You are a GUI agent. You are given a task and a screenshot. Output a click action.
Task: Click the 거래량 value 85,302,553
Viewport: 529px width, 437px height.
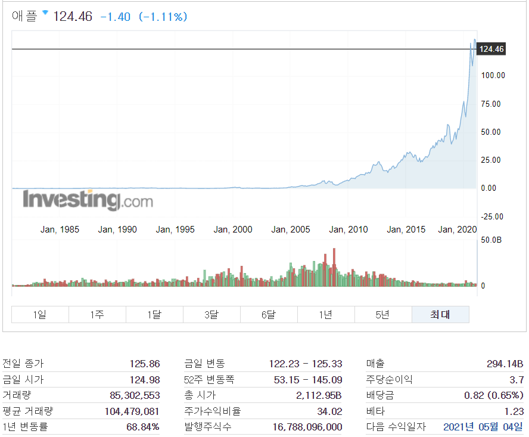pyautogui.click(x=135, y=395)
